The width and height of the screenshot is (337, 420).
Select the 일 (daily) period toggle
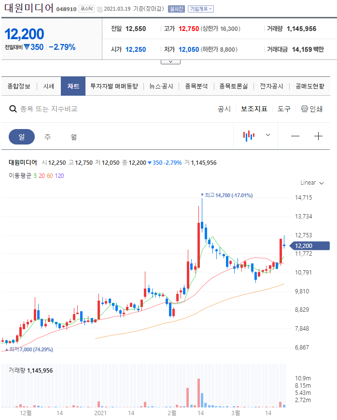coord(22,137)
